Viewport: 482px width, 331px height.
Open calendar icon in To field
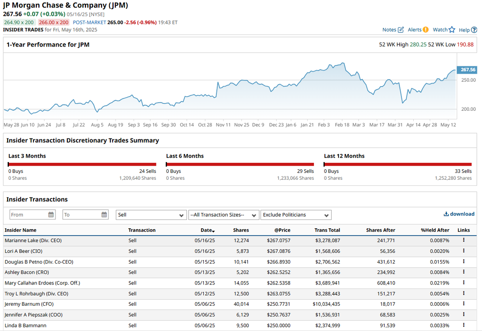click(x=104, y=215)
